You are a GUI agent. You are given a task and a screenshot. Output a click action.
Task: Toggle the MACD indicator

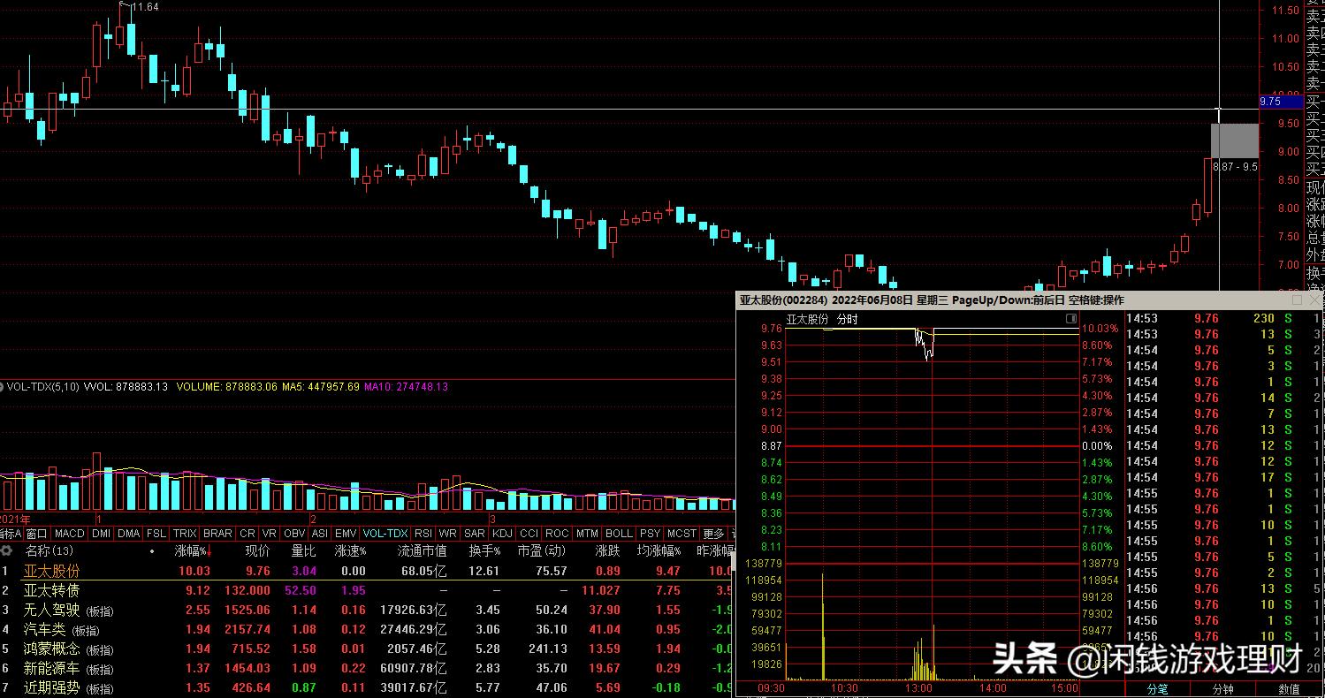(x=69, y=534)
